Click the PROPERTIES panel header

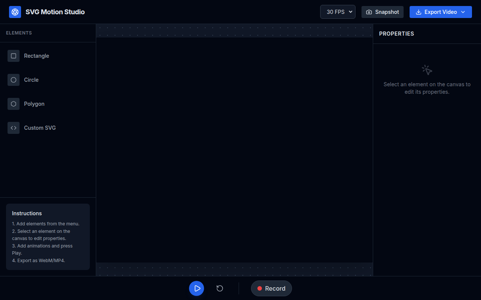(x=396, y=34)
